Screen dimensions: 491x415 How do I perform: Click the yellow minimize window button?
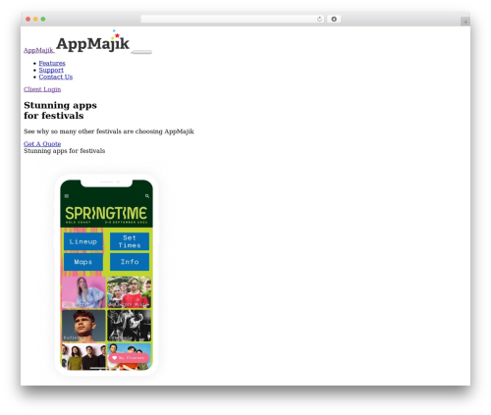(x=35, y=19)
